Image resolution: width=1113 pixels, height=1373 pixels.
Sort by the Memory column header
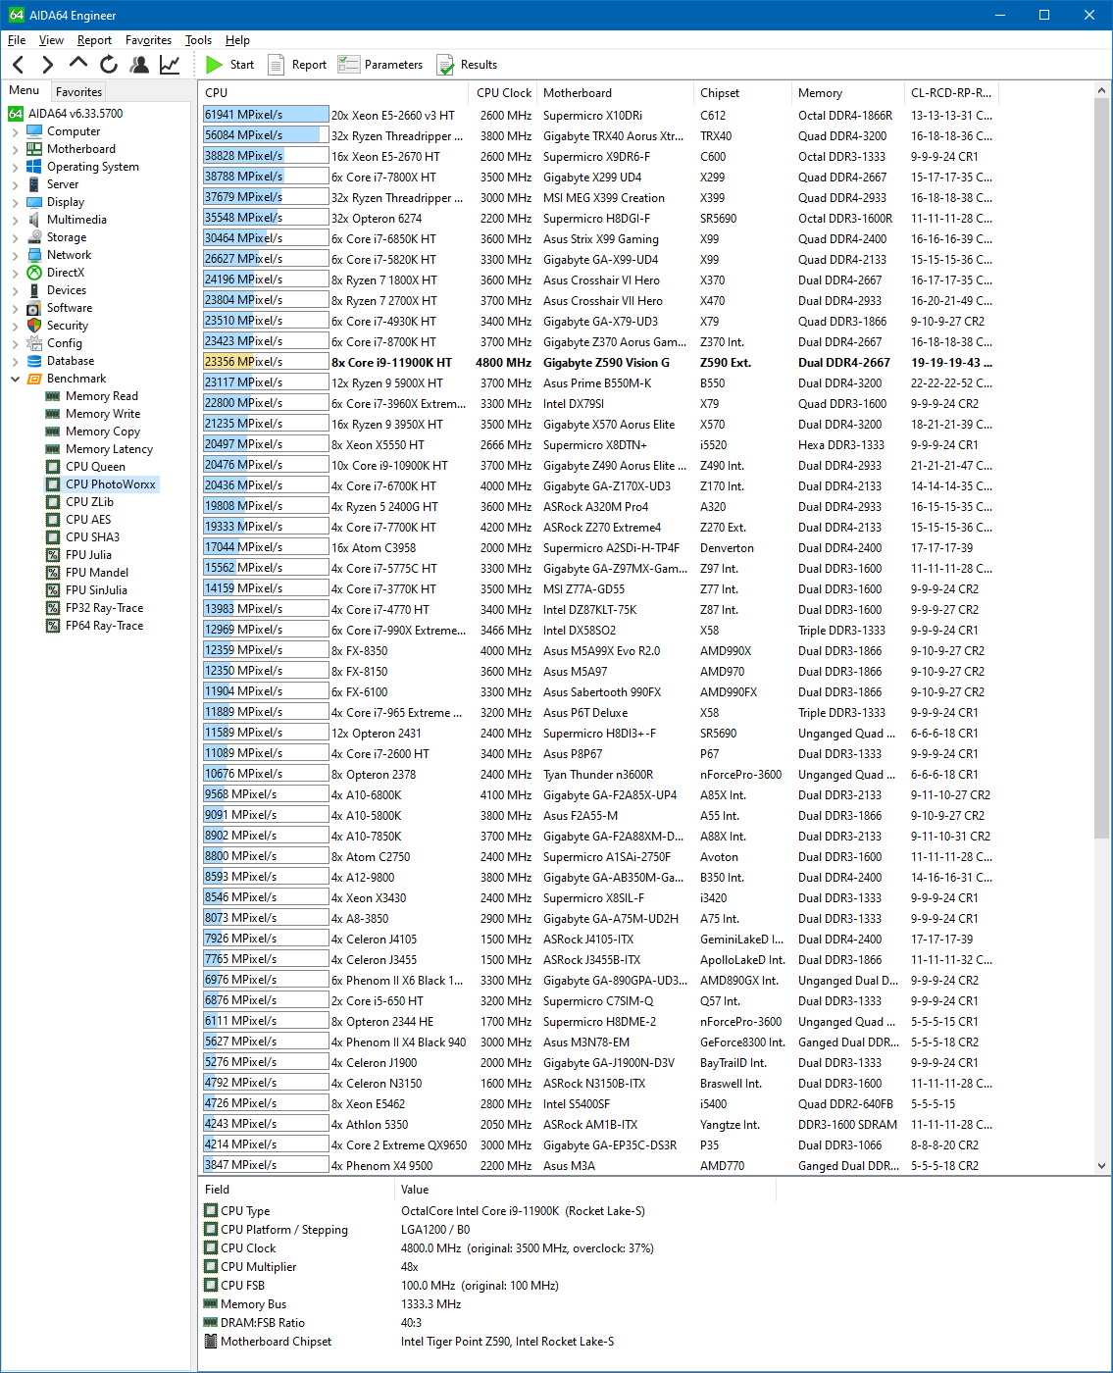click(848, 93)
